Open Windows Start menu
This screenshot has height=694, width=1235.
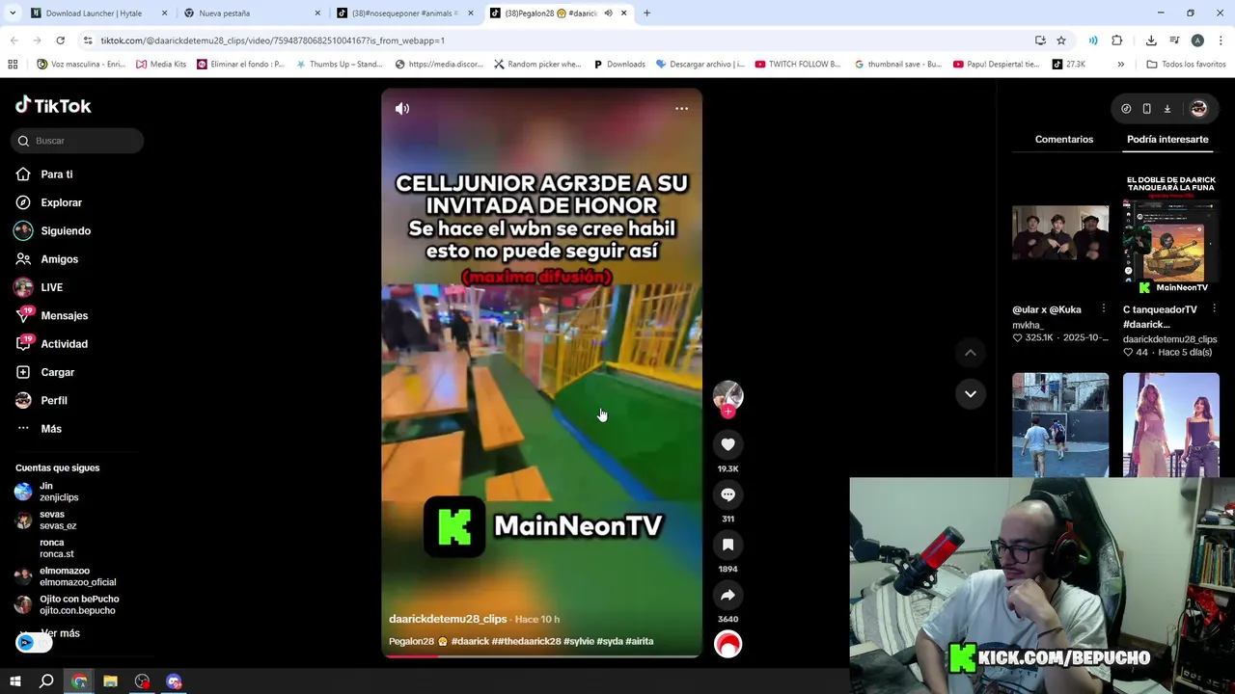(x=15, y=681)
